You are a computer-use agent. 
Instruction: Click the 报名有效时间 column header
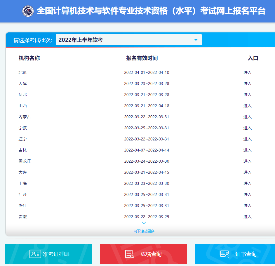point(142,58)
